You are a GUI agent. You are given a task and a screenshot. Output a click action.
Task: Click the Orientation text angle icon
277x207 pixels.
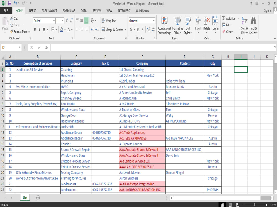click(x=93, y=21)
